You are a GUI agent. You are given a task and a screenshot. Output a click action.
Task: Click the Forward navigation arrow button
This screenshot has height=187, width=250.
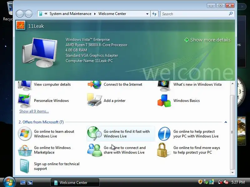click(x=28, y=14)
